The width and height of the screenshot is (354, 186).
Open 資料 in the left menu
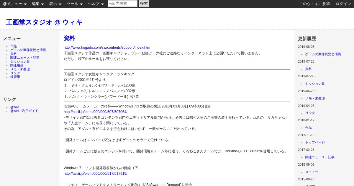click(14, 54)
